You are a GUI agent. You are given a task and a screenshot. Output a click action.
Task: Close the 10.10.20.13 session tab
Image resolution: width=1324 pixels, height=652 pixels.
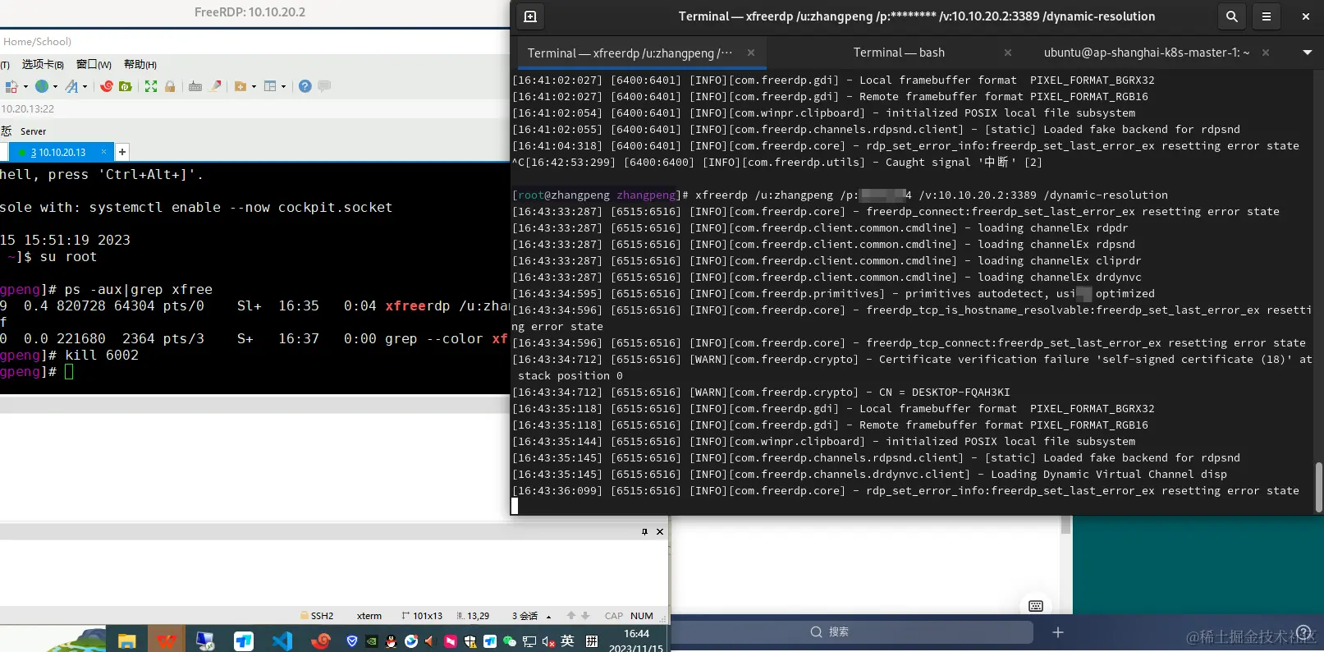[x=104, y=152]
